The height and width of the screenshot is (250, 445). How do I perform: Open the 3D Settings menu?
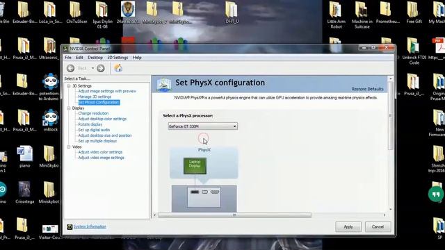click(118, 58)
